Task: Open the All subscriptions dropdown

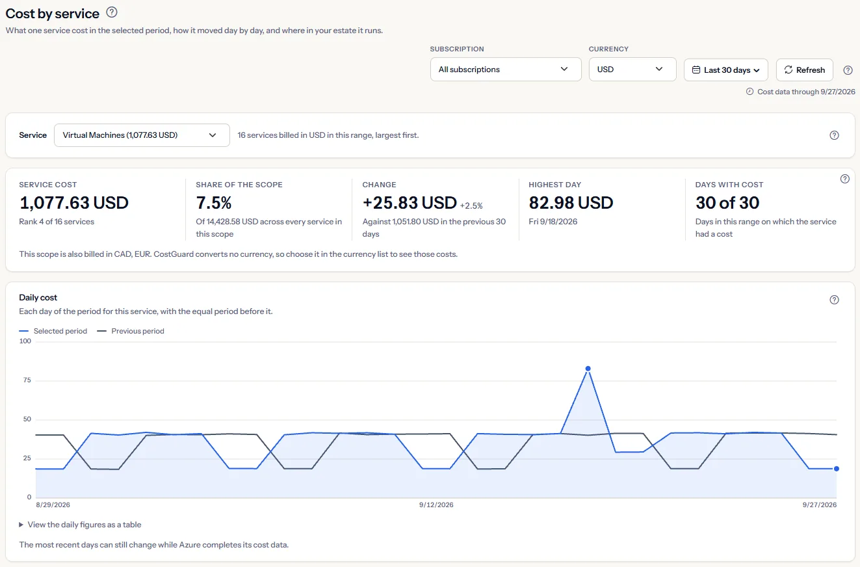Action: [506, 70]
